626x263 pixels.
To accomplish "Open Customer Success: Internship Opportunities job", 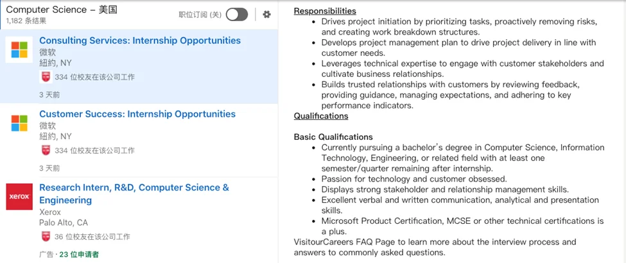I will (x=137, y=114).
